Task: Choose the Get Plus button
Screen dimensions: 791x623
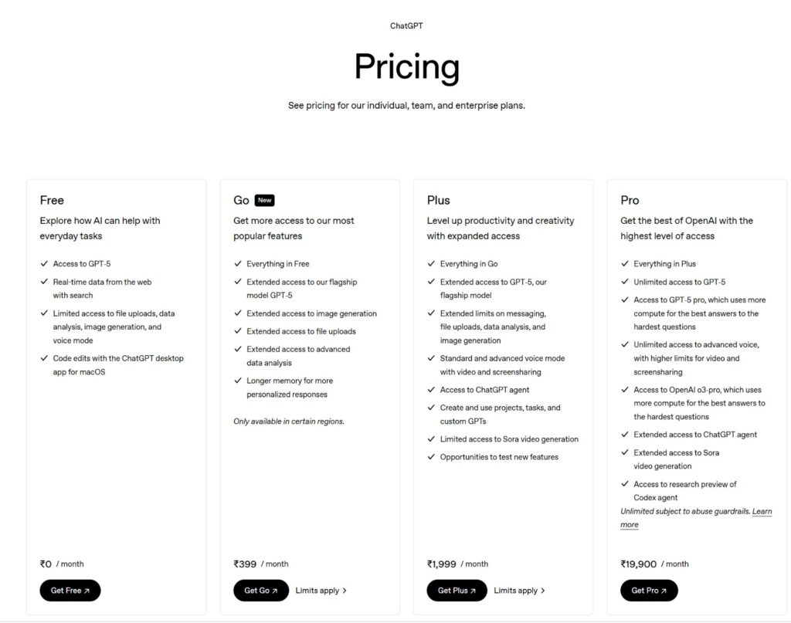Action: click(x=457, y=591)
